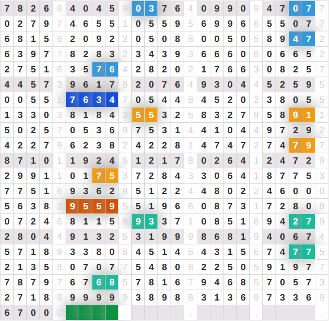Click the 9999 number above the green cells
Viewport: 329px width, 321px height.
click(92, 297)
